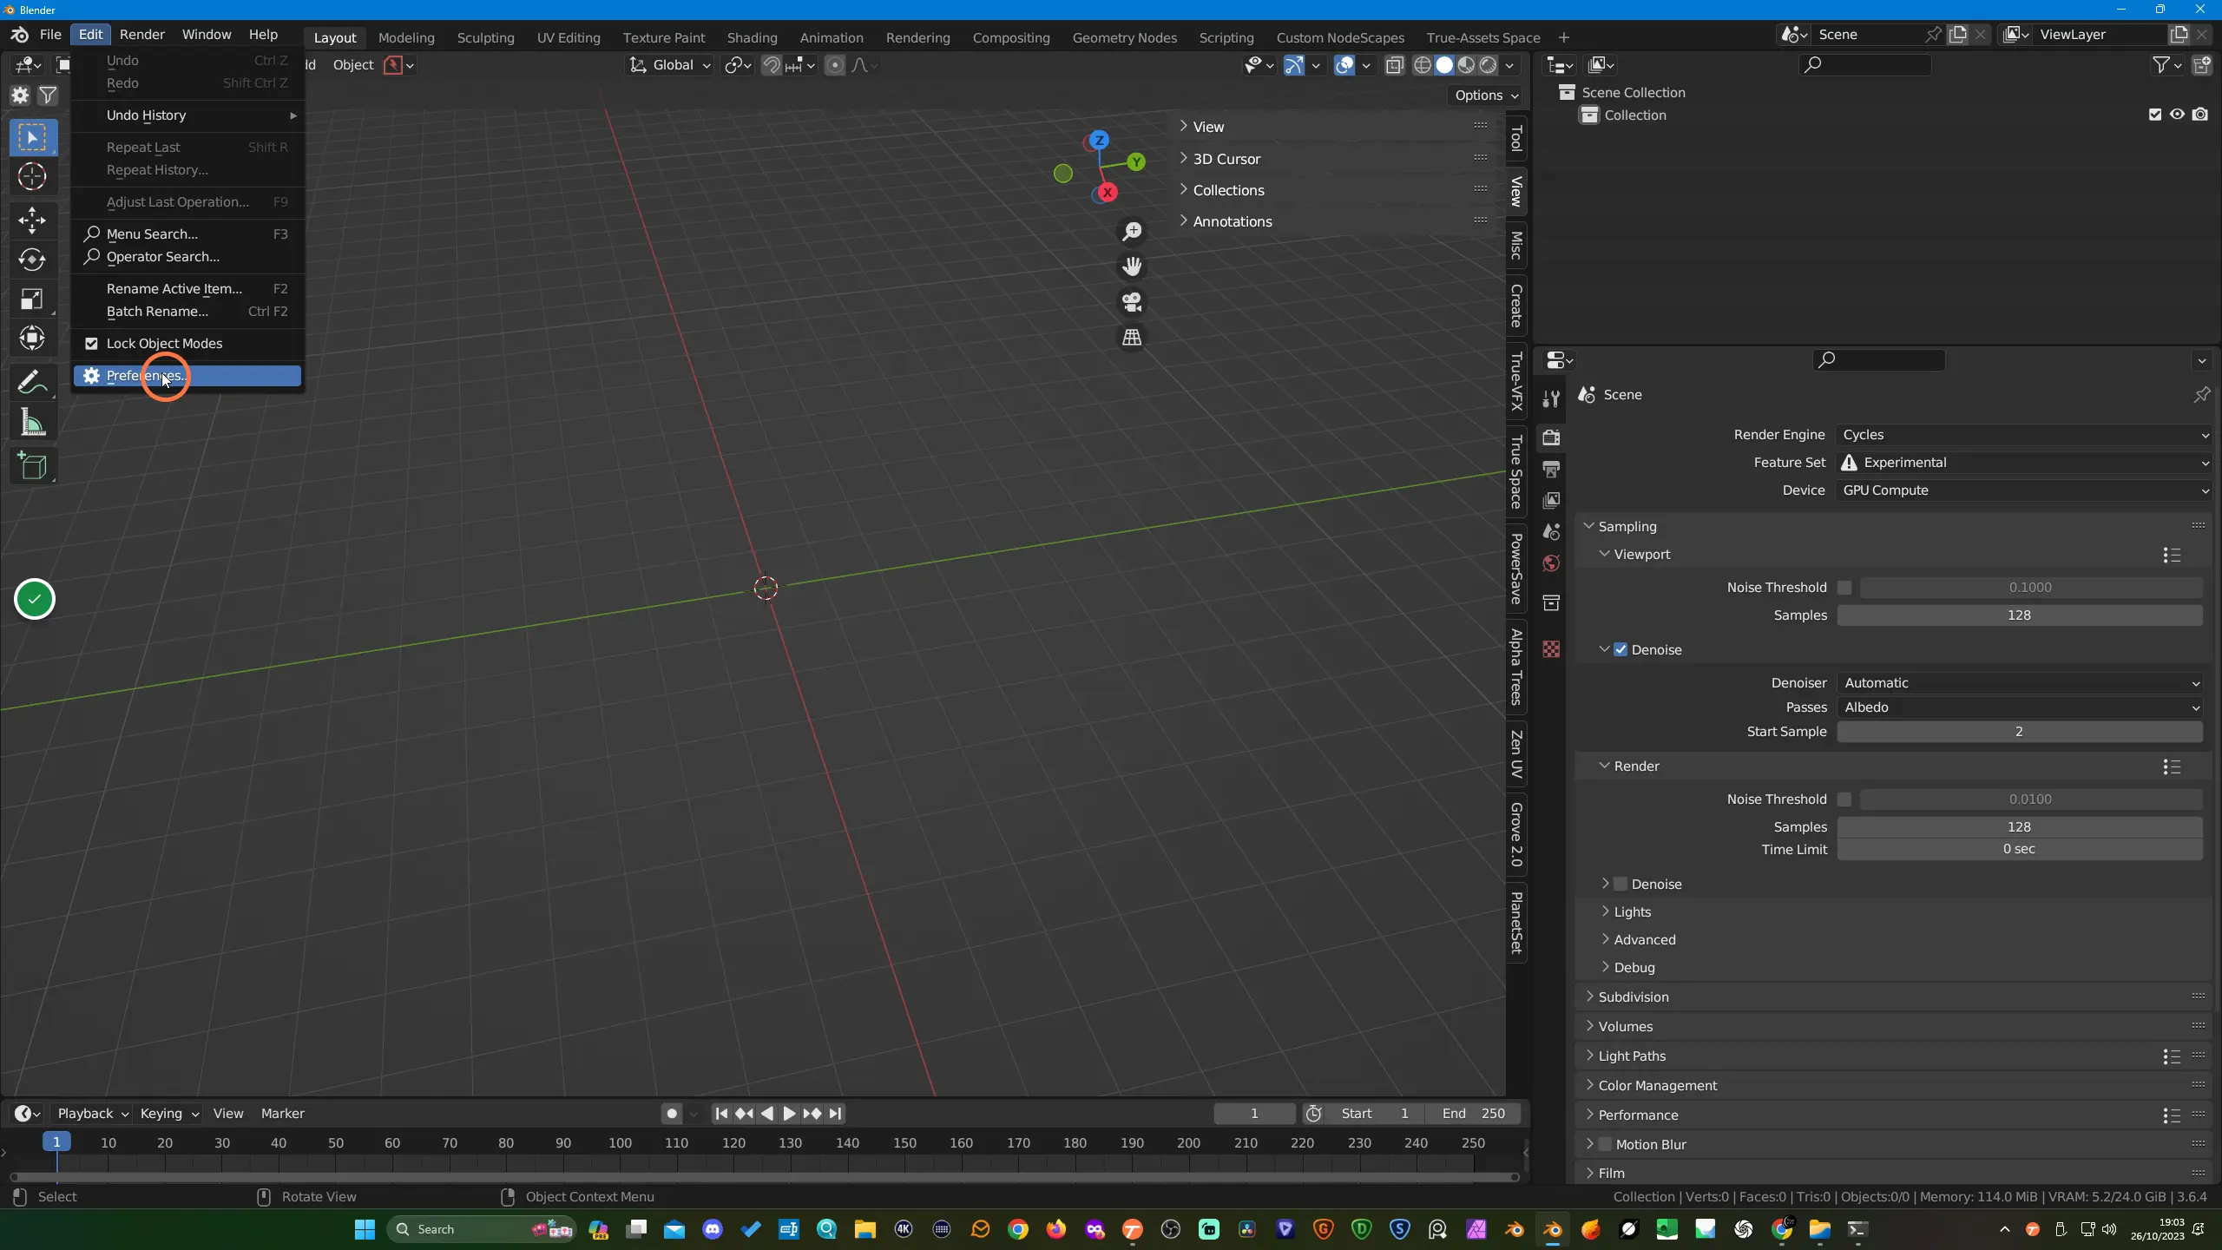The image size is (2222, 1250).
Task: Open Preferences from Edit menu
Action: coord(187,376)
